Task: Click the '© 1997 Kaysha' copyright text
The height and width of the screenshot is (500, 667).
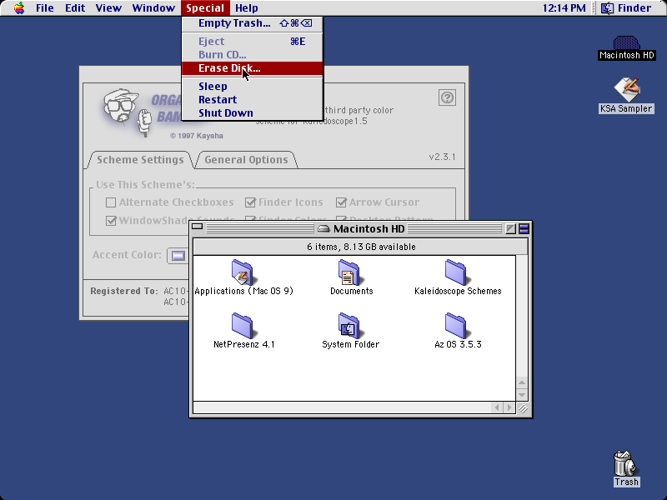Action: click(x=197, y=136)
